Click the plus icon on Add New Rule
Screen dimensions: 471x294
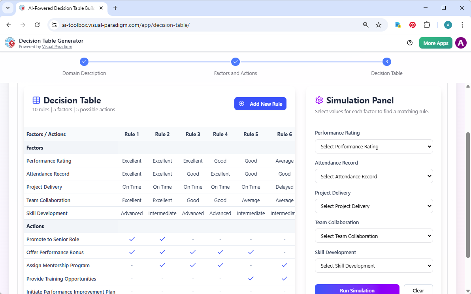tap(241, 103)
